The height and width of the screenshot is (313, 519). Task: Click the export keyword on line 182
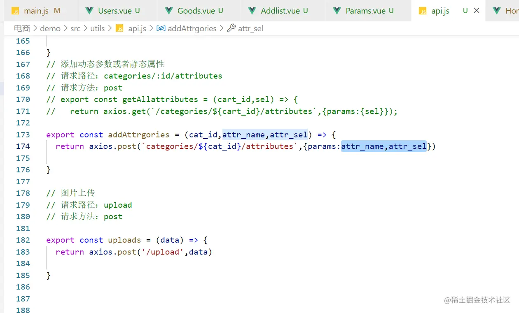pos(61,240)
